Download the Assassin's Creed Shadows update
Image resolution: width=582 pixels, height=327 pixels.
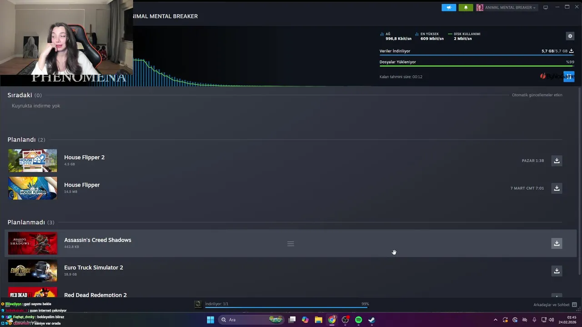[557, 243]
